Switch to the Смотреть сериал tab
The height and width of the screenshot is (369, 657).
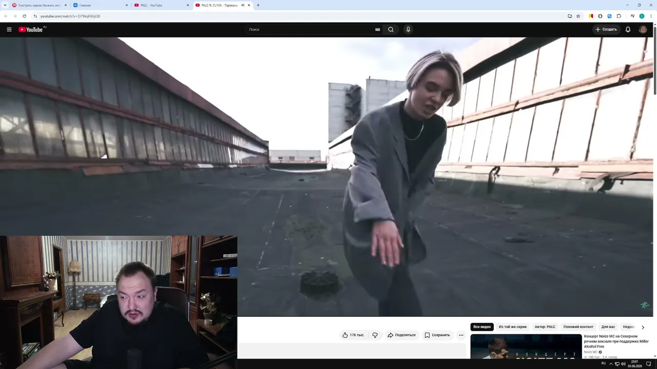pyautogui.click(x=40, y=5)
